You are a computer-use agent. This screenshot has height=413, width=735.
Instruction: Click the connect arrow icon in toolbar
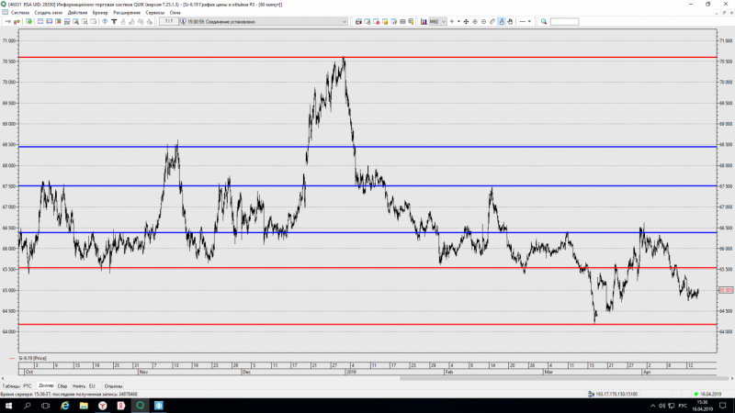coord(8,21)
